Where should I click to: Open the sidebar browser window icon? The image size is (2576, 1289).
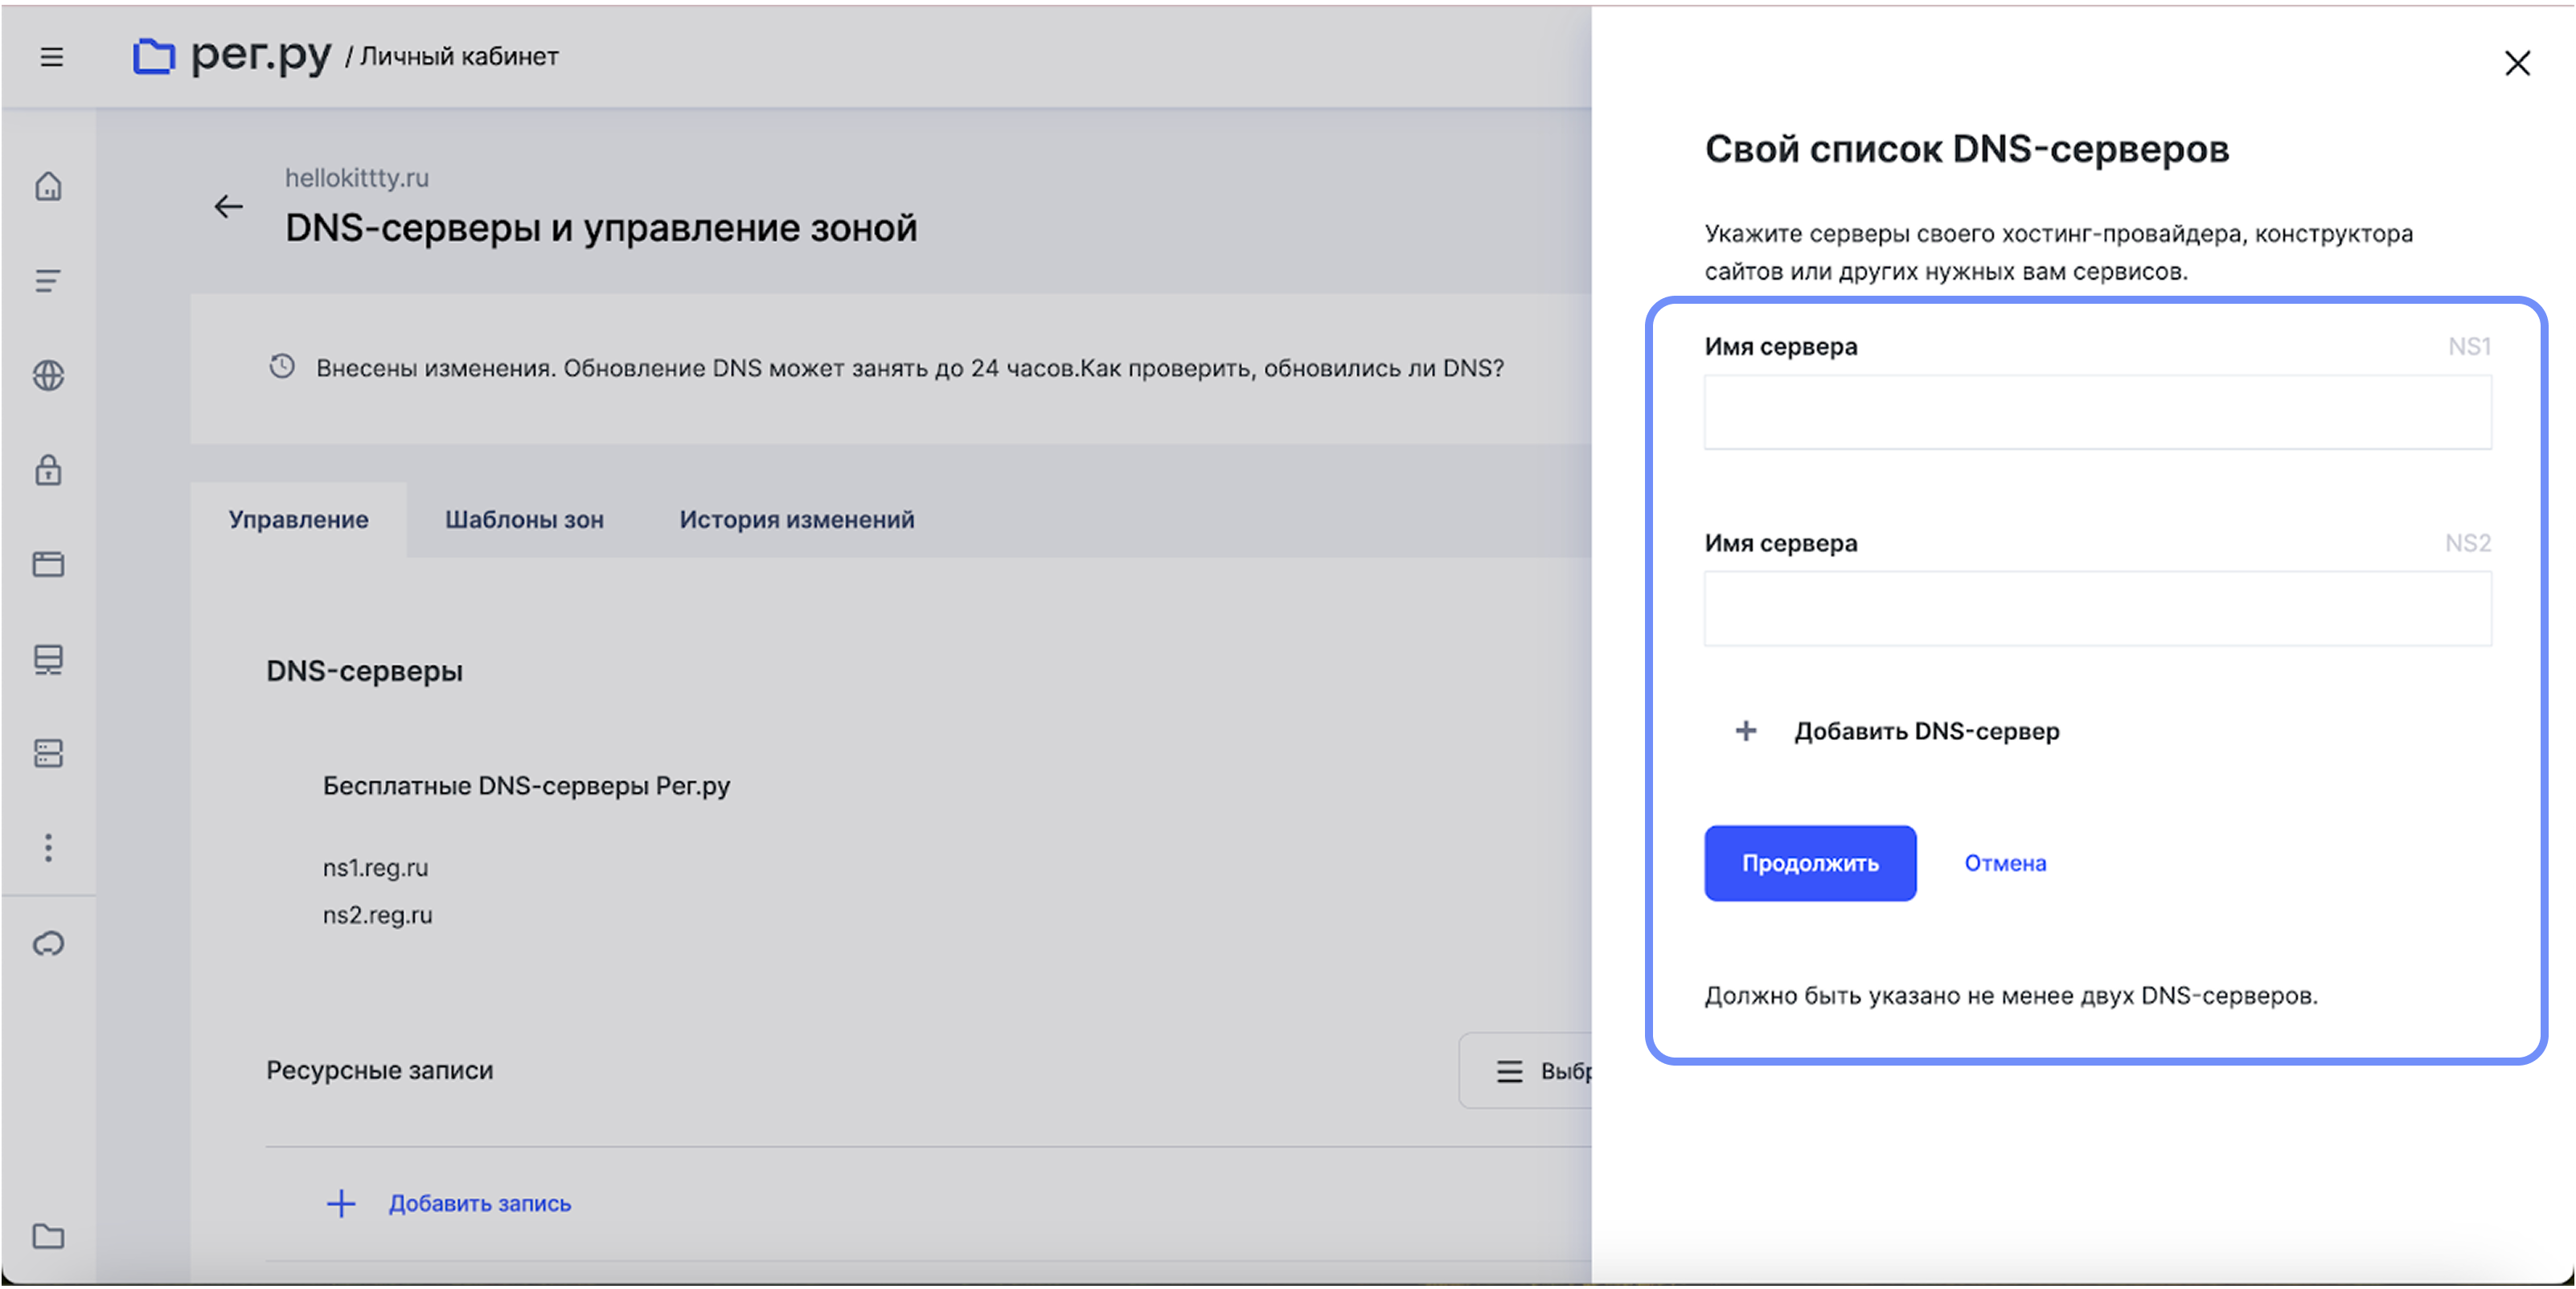[48, 565]
